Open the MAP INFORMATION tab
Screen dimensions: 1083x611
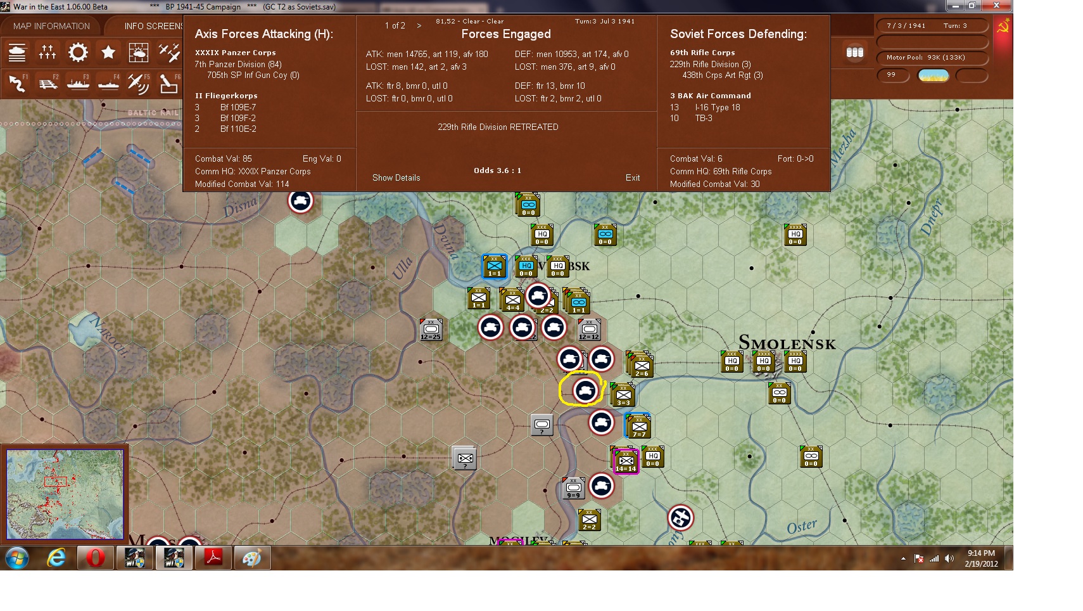tap(51, 26)
